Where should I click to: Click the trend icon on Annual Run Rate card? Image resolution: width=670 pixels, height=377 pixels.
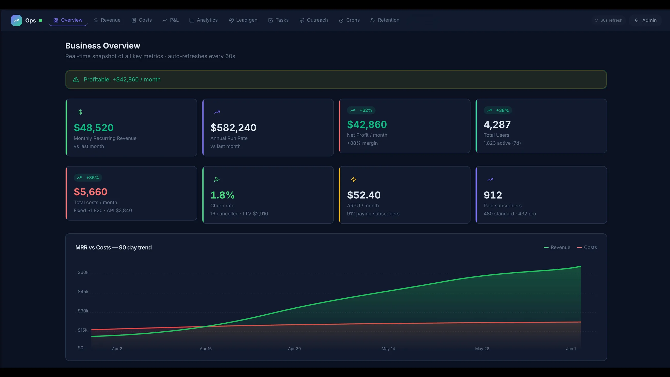217,112
